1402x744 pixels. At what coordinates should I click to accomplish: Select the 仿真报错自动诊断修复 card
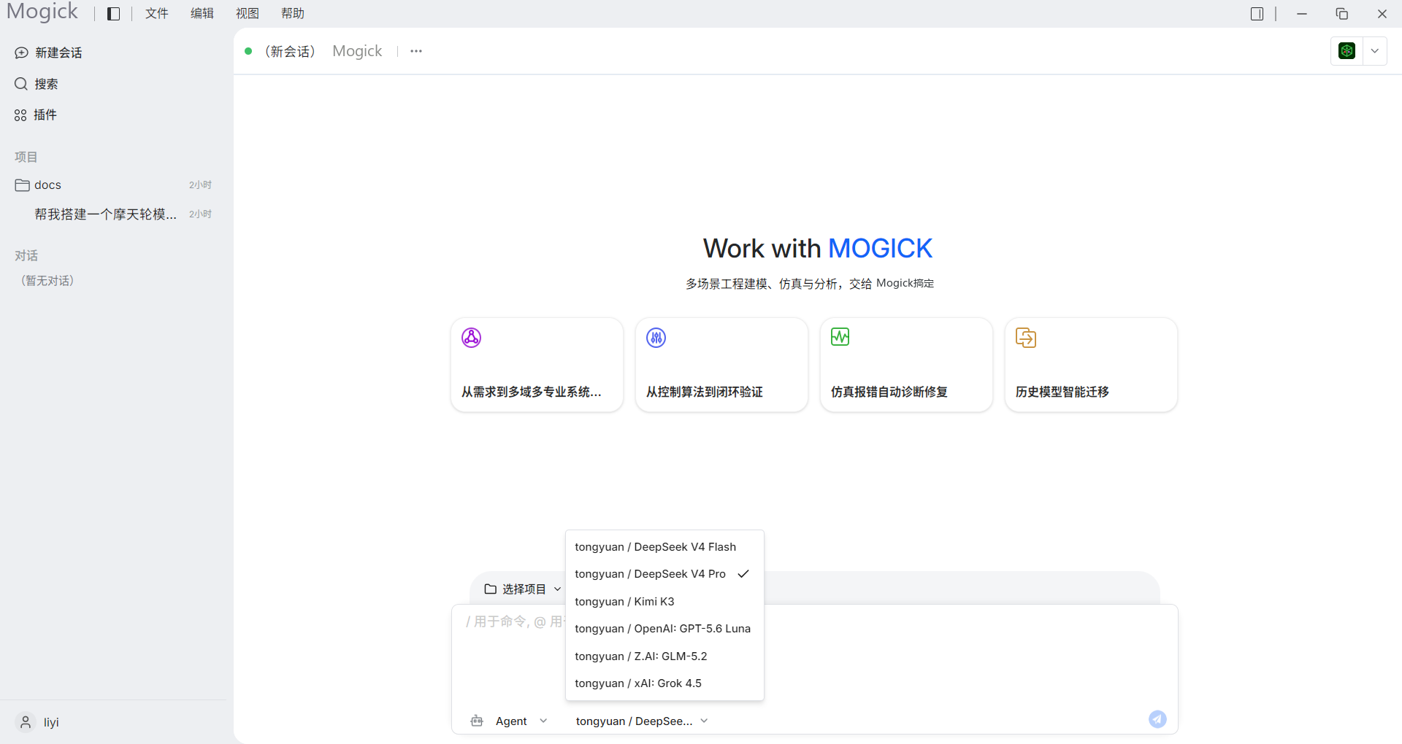coord(906,365)
